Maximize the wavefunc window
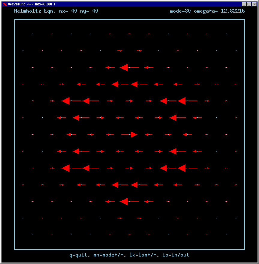259x264 pixels. click(x=249, y=4)
